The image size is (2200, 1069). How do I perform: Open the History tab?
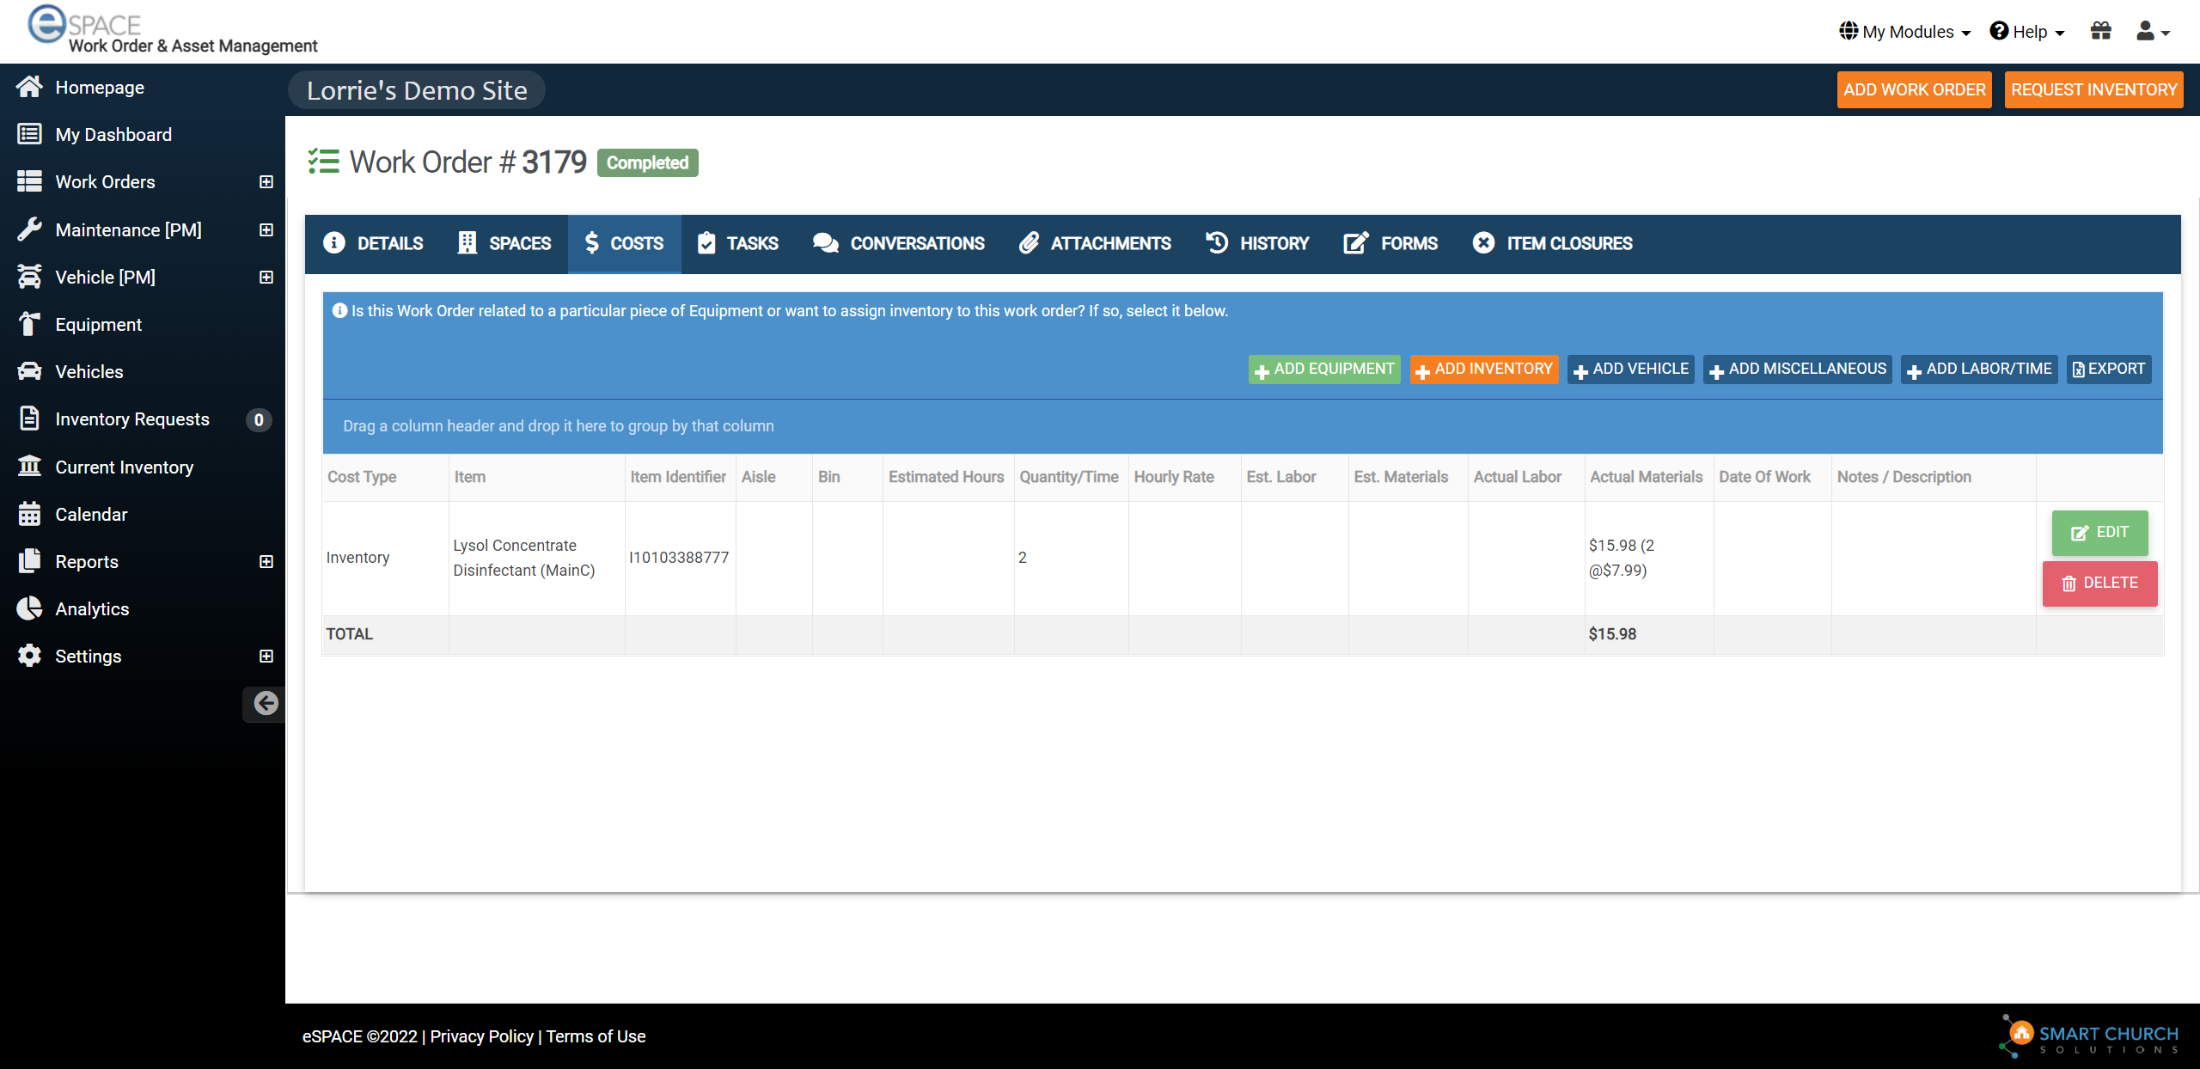point(1257,243)
